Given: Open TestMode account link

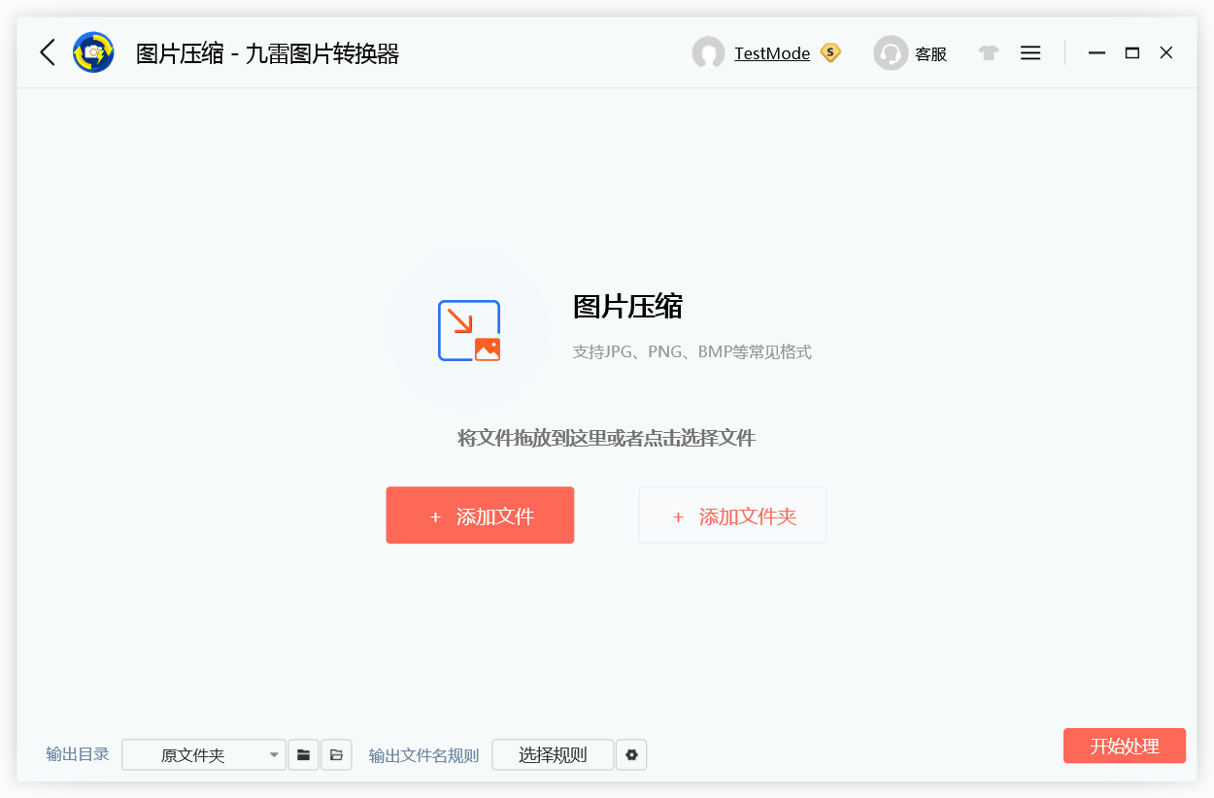Looking at the screenshot, I should pos(772,53).
